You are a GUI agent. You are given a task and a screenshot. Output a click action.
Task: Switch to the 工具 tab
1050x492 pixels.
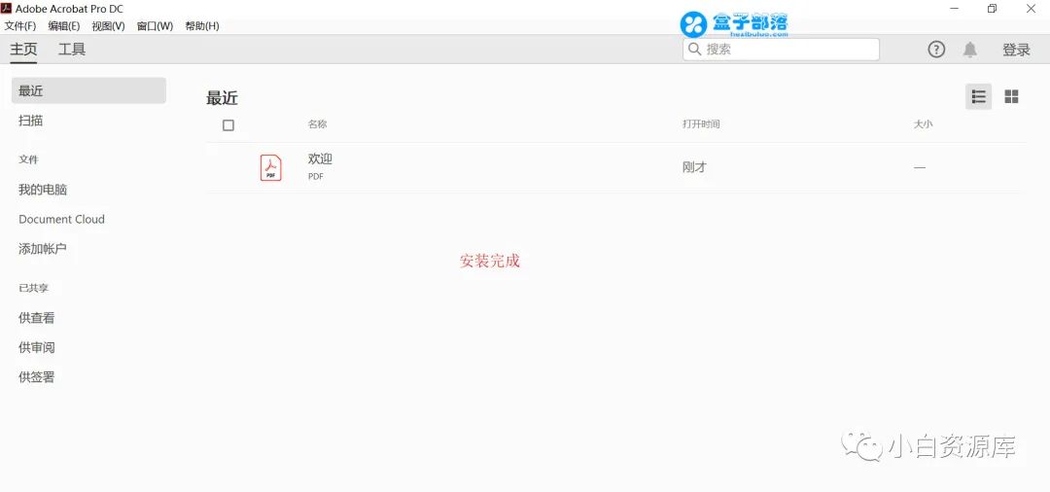[x=72, y=49]
